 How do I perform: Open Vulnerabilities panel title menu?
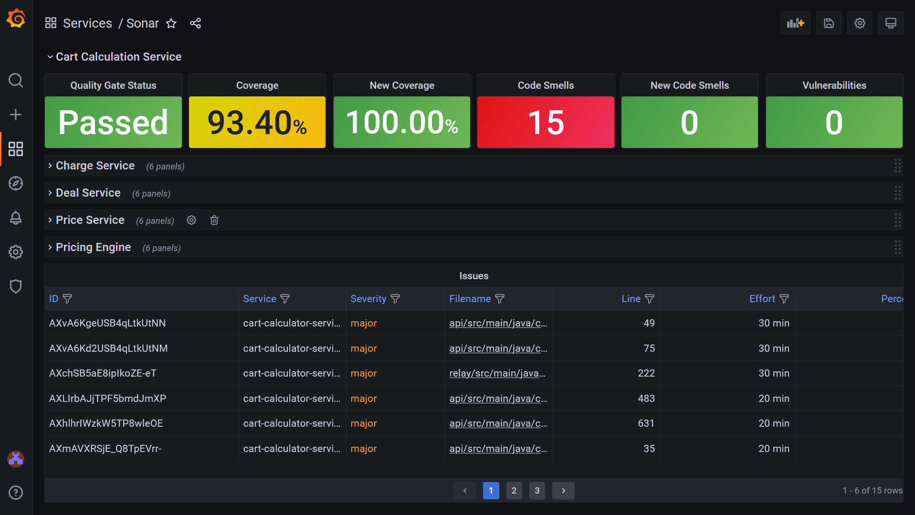click(x=834, y=85)
